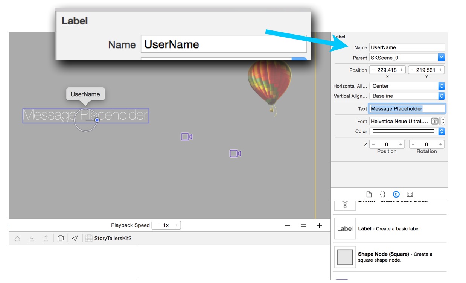Click the simulate arrow in the bottom toolbar
Screen dimensions: 466x283
tap(75, 238)
